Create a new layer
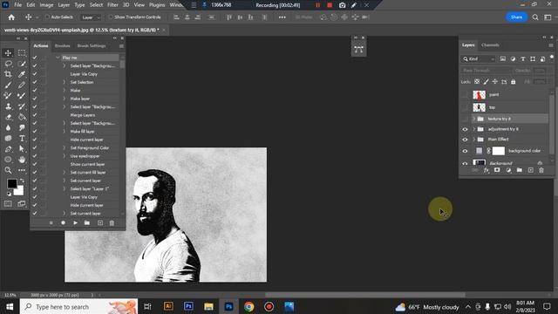 pos(531,171)
